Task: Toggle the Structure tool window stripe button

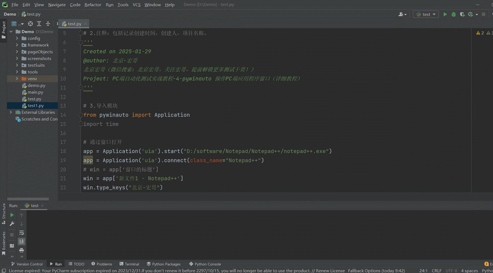Action: [4, 214]
